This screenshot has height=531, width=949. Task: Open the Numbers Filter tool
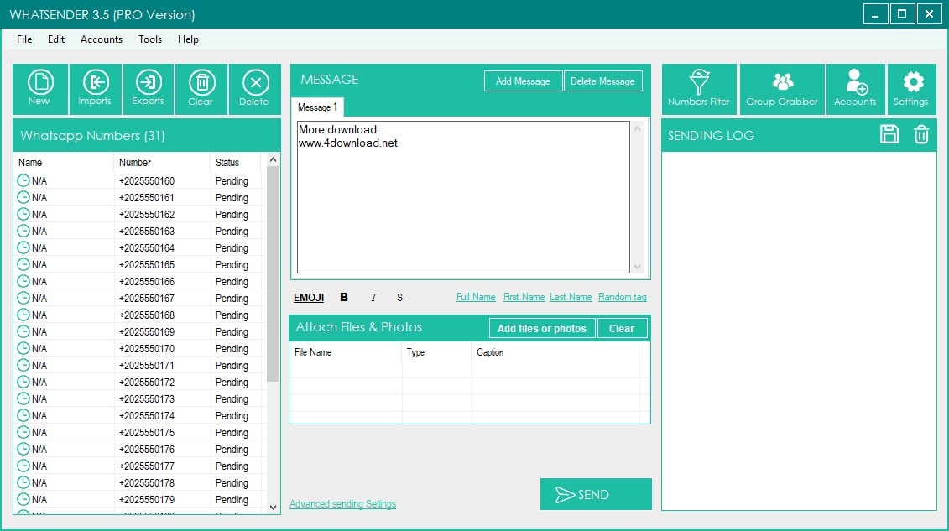[x=699, y=89]
